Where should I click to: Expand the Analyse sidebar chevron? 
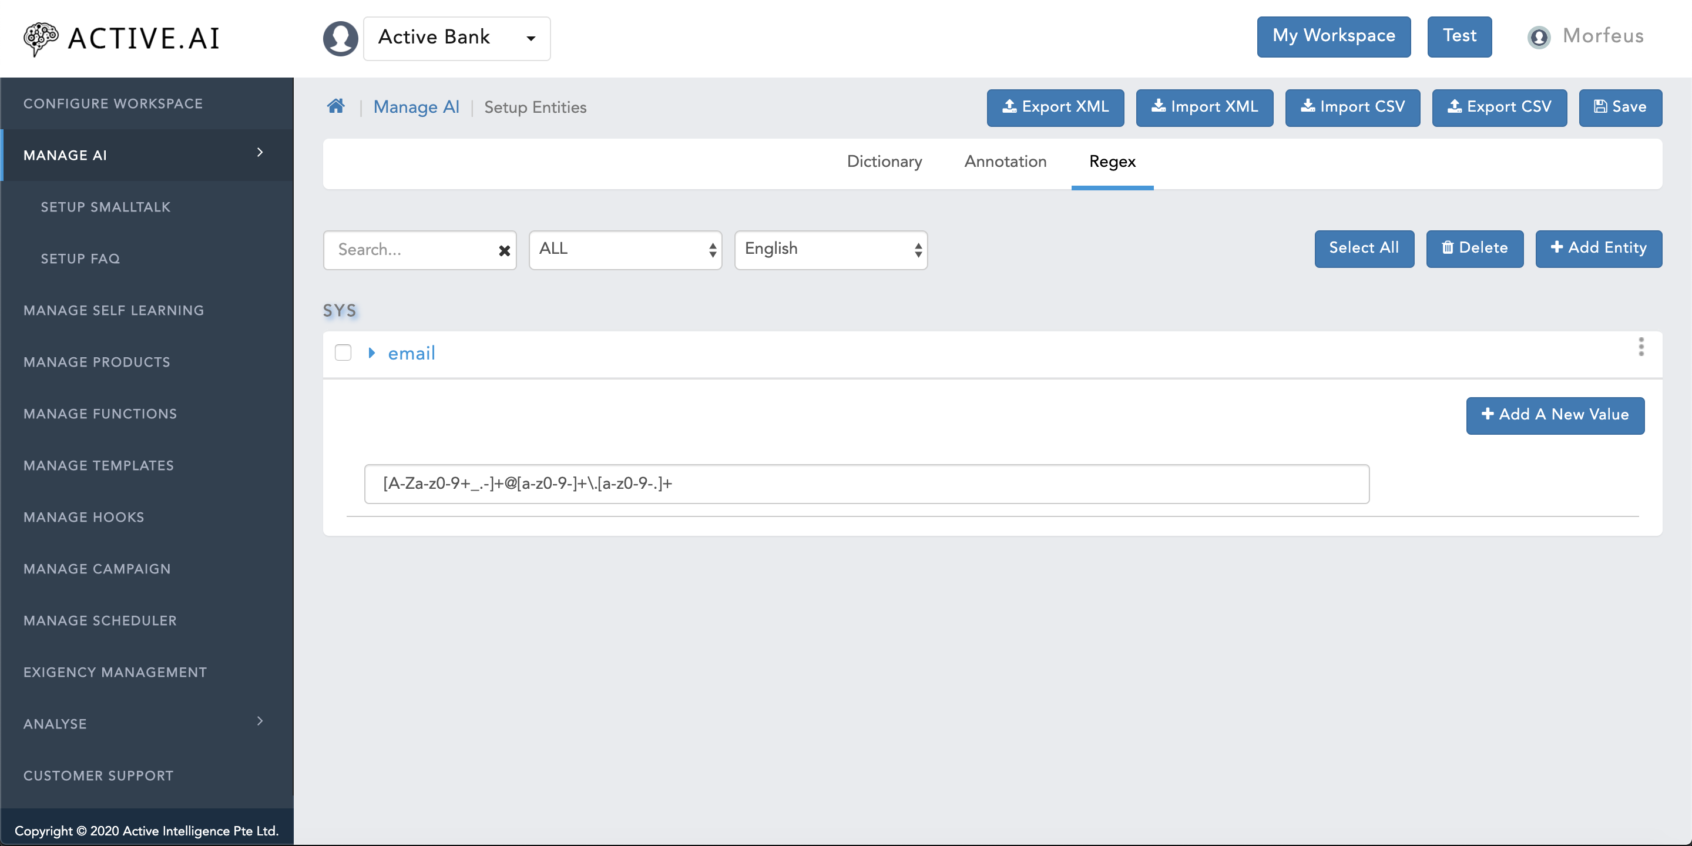pyautogui.click(x=260, y=721)
